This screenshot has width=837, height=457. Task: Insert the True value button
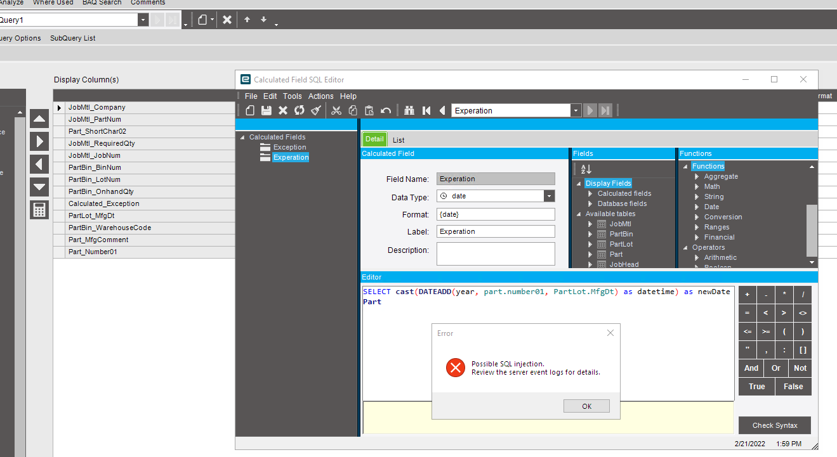pyautogui.click(x=757, y=387)
